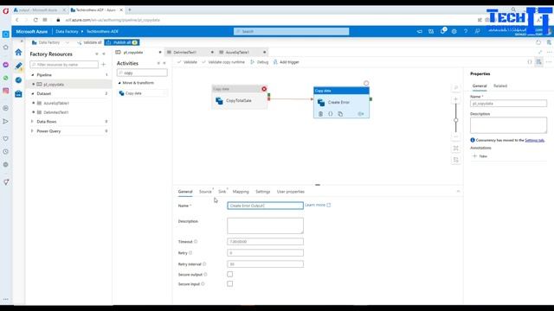Screen dimensions: 554x311
Task: Click the Opera browser logo menu
Action: tap(6, 11)
